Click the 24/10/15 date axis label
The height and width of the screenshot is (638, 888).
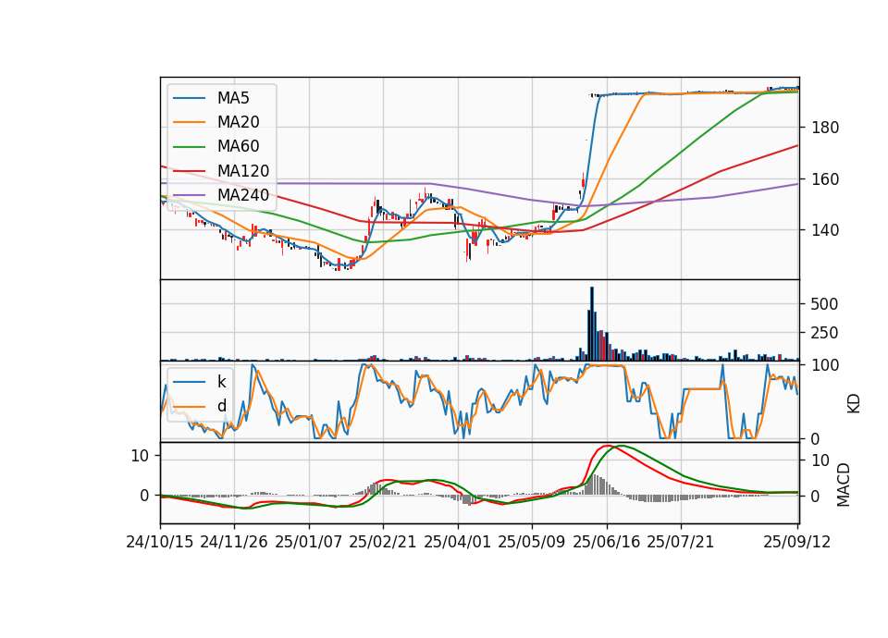pyautogui.click(x=160, y=542)
